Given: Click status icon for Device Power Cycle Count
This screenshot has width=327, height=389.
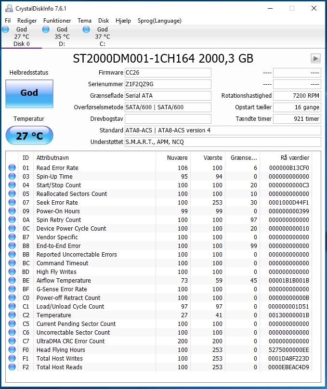Looking at the screenshot, I should (12, 229).
